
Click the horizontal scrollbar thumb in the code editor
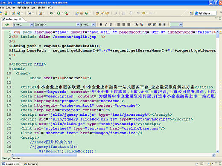point(46,155)
